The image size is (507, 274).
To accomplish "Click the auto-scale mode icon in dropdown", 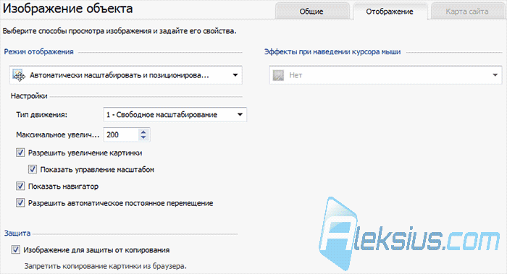I will pos(18,75).
